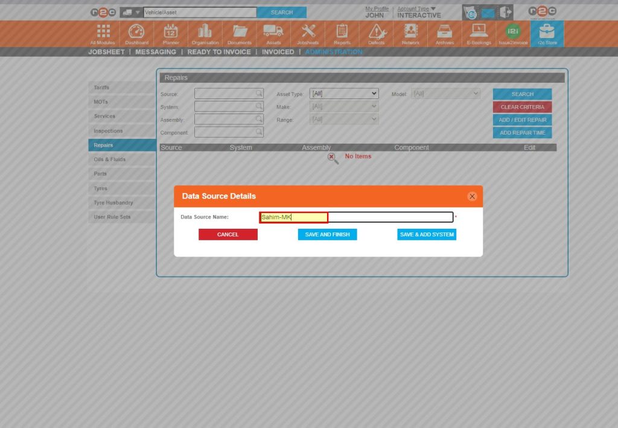This screenshot has width=618, height=428.
Task: Select Tyre Husbandry in the sidebar
Action: (122, 203)
